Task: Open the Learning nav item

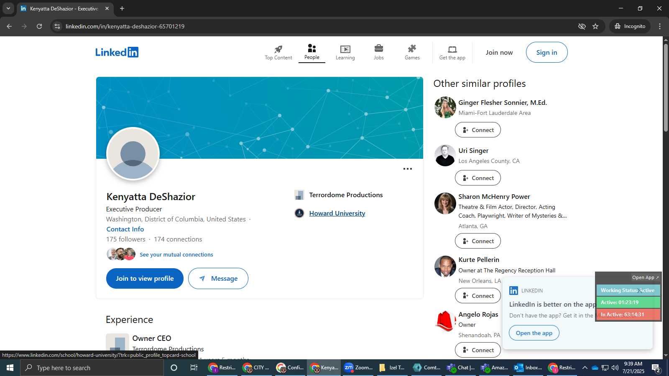Action: coord(345,53)
